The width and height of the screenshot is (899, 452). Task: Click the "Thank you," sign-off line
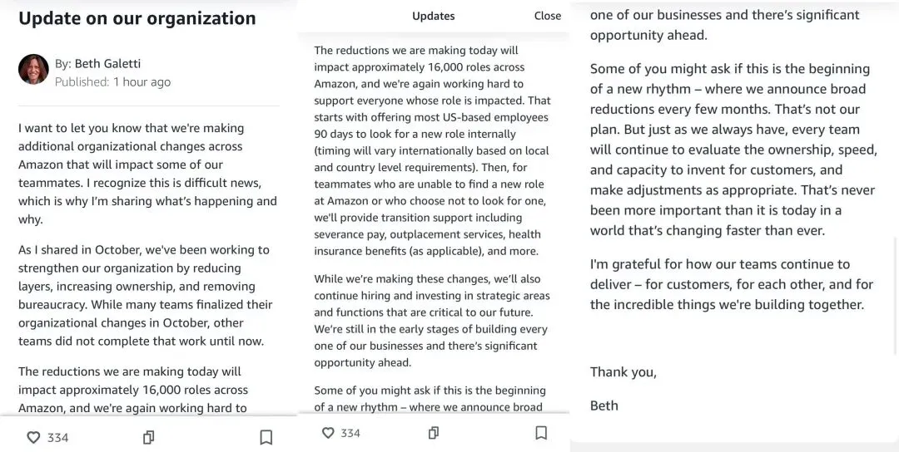(623, 372)
